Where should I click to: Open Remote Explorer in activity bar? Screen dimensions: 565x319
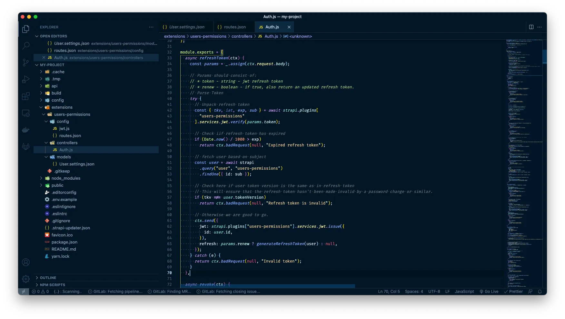click(26, 113)
